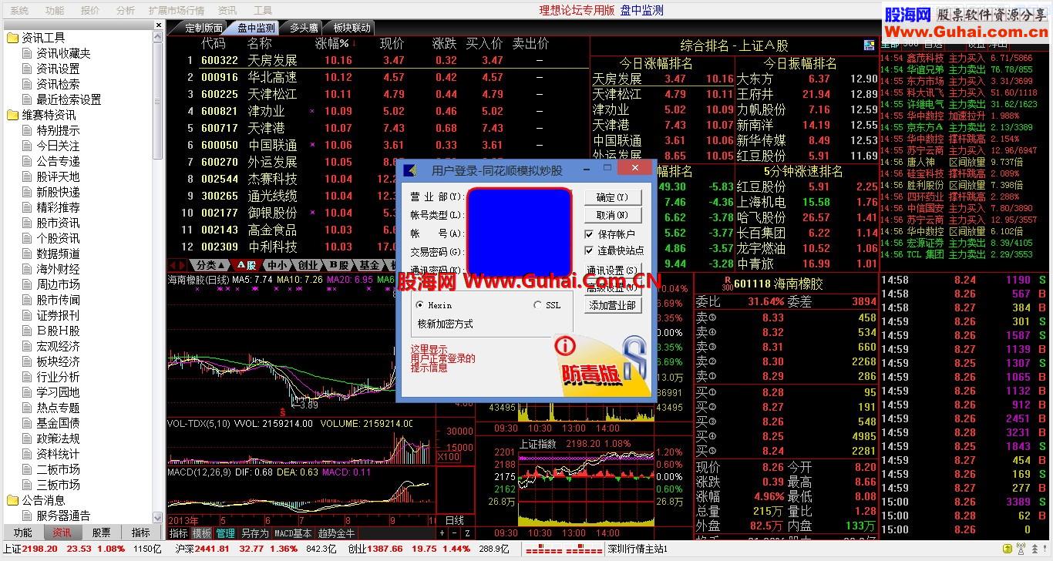Image resolution: width=1053 pixels, height=561 pixels.
Task: Toggle the 连最快站点 checkbox
Action: click(x=590, y=250)
